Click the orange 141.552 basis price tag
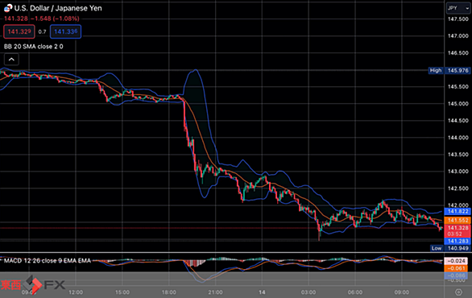The height and width of the screenshot is (298, 472). [x=458, y=221]
